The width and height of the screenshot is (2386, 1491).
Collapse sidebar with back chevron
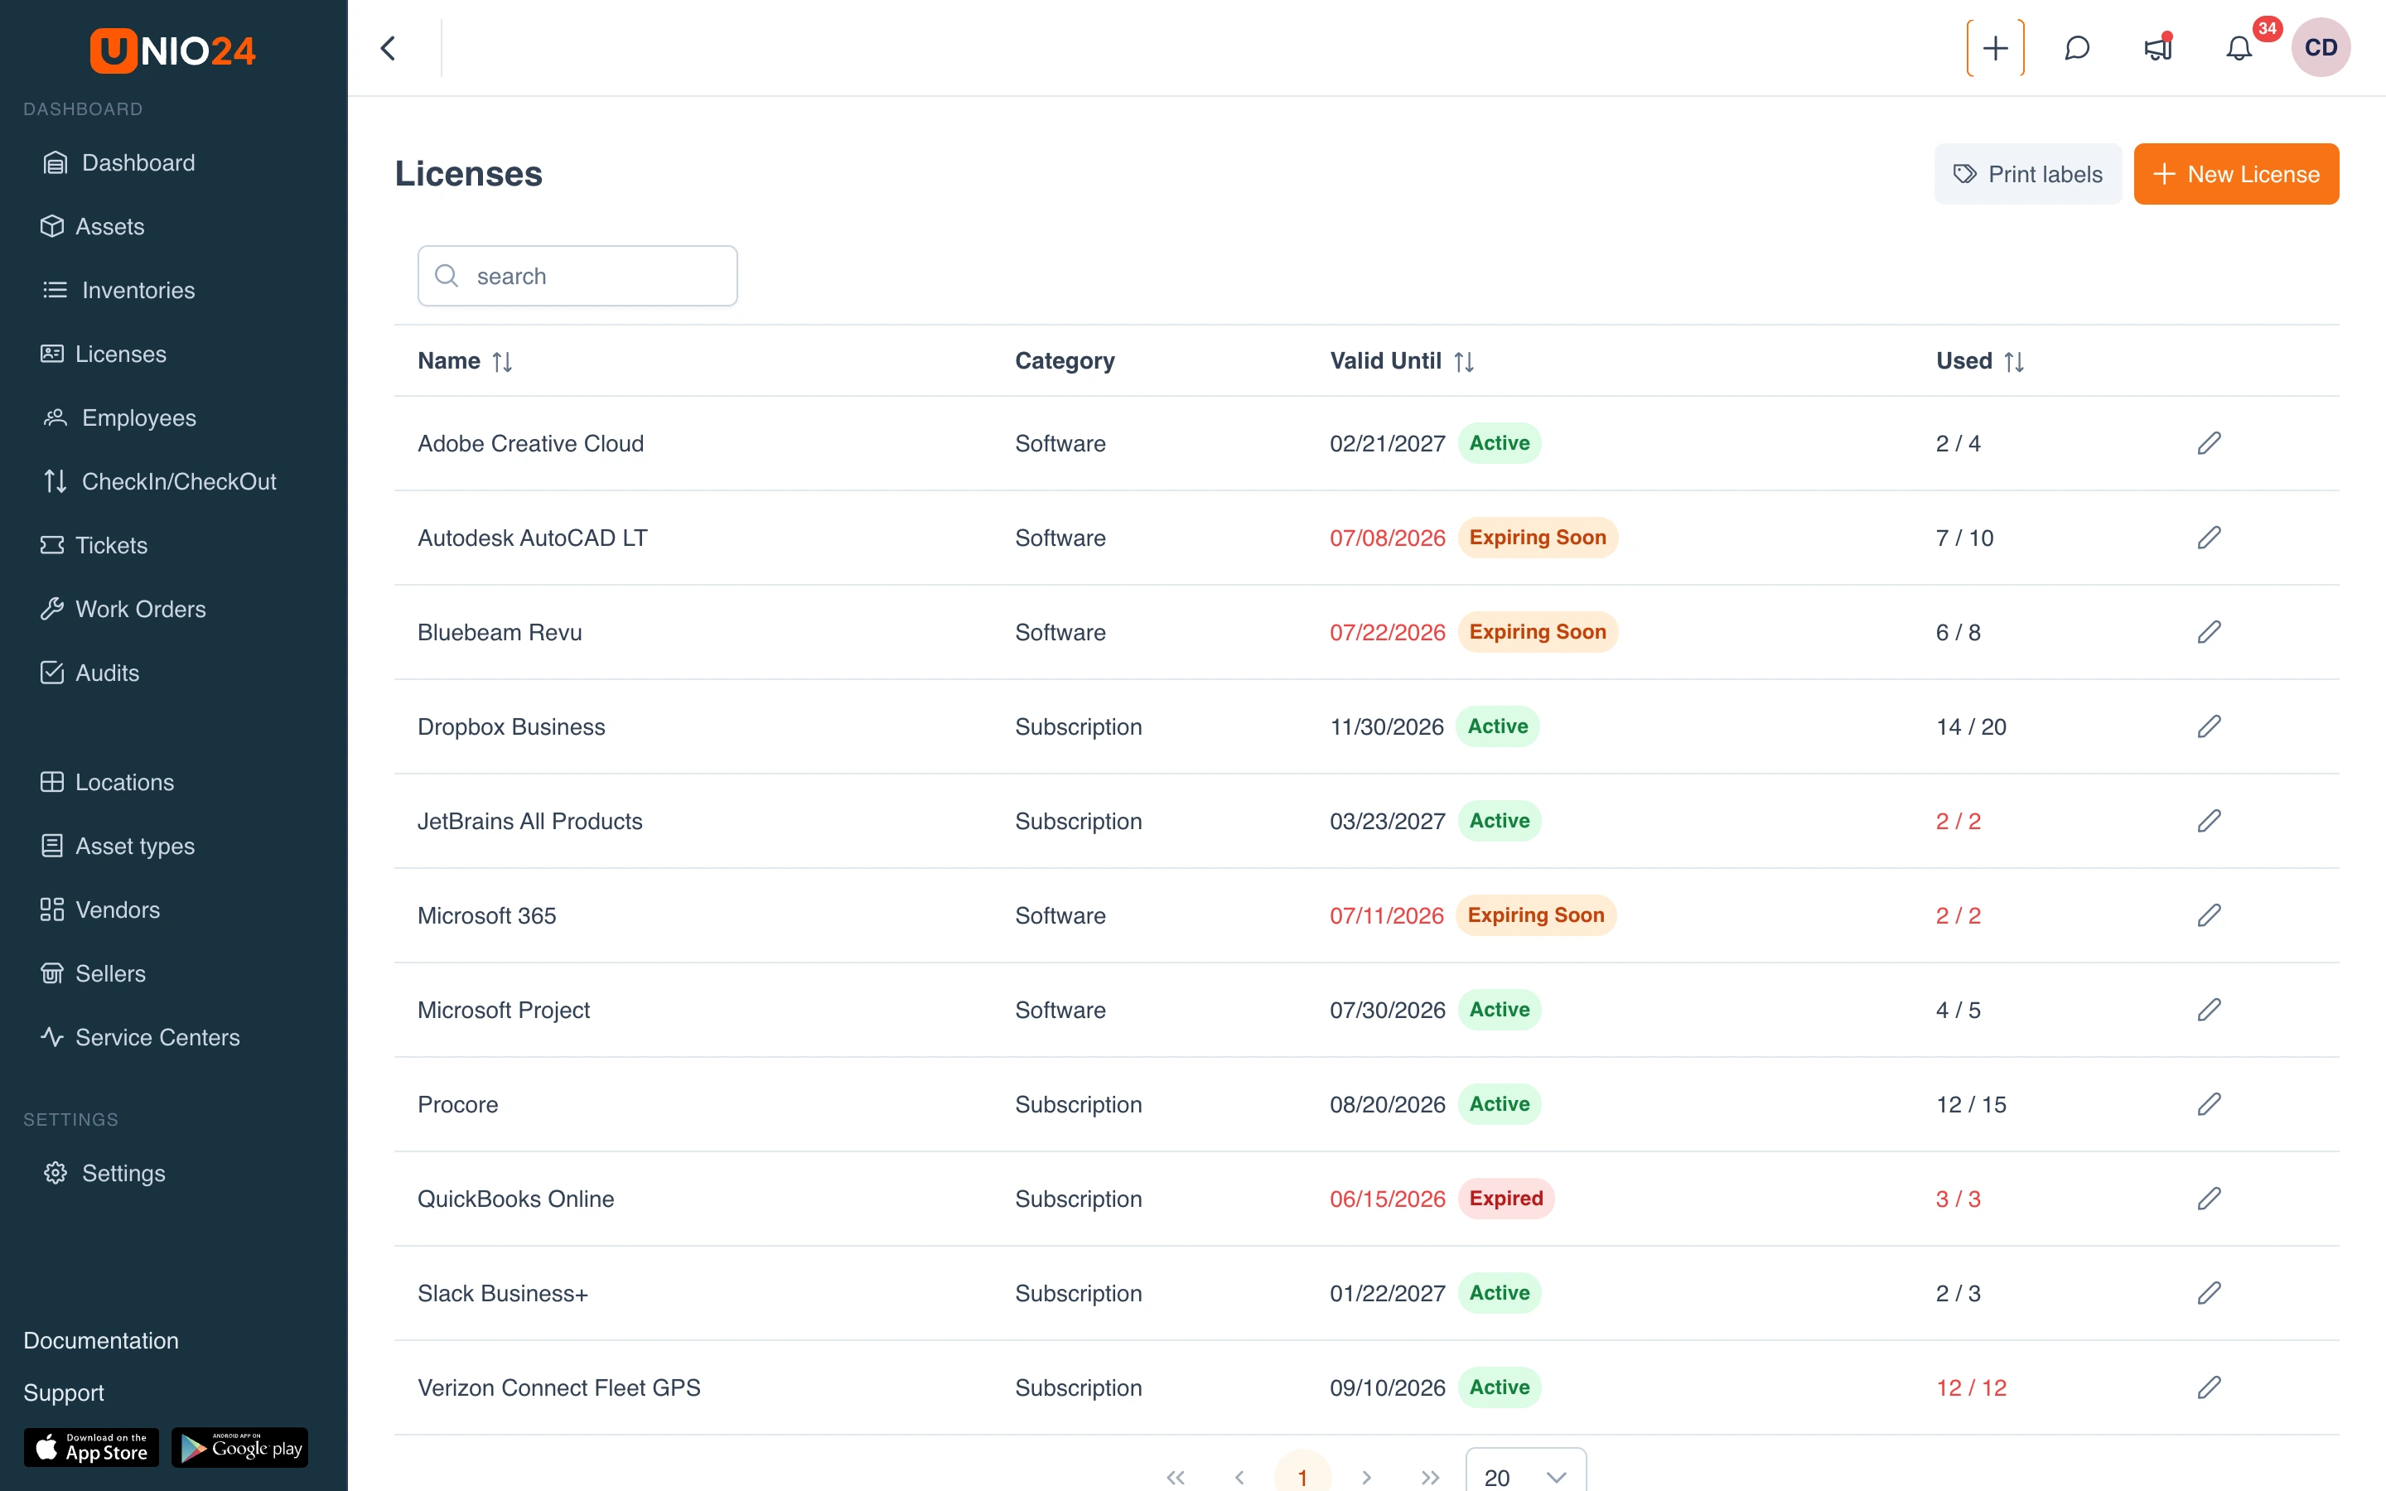(x=389, y=48)
